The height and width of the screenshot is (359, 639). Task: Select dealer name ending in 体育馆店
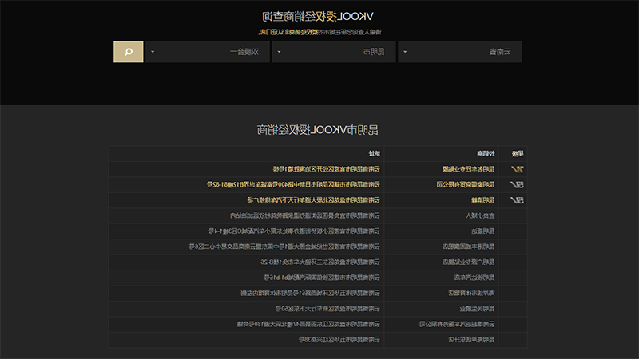point(471,293)
